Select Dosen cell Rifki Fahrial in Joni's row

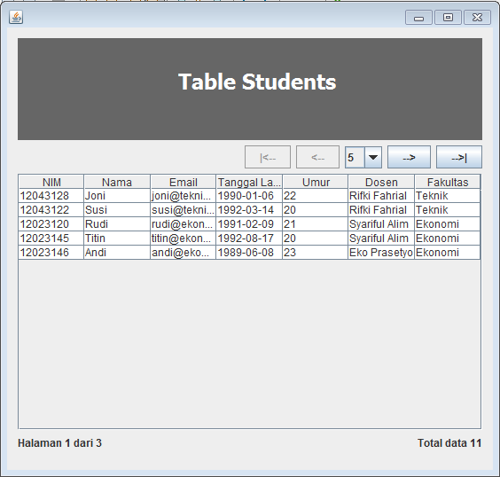(381, 196)
